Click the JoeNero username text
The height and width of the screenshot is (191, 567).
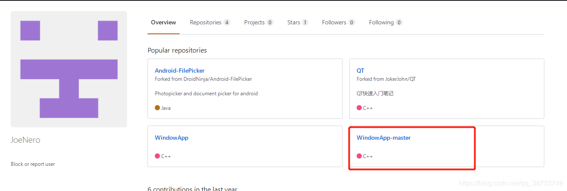(26, 140)
